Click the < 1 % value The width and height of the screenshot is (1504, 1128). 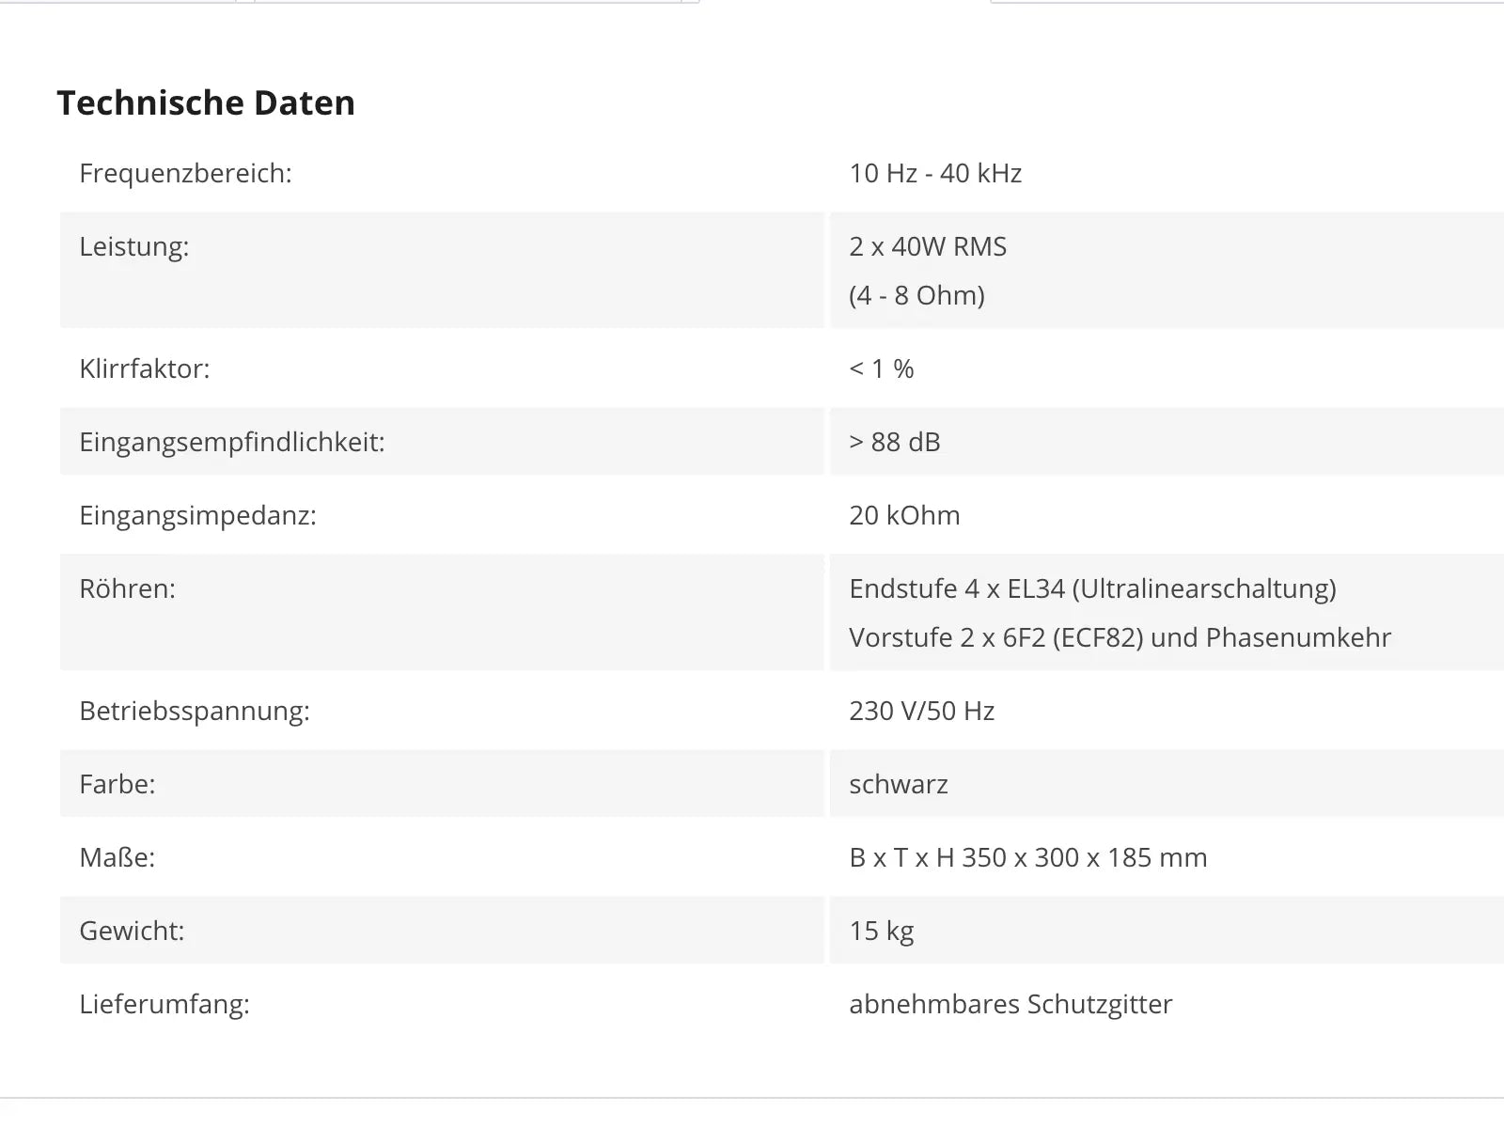[882, 368]
